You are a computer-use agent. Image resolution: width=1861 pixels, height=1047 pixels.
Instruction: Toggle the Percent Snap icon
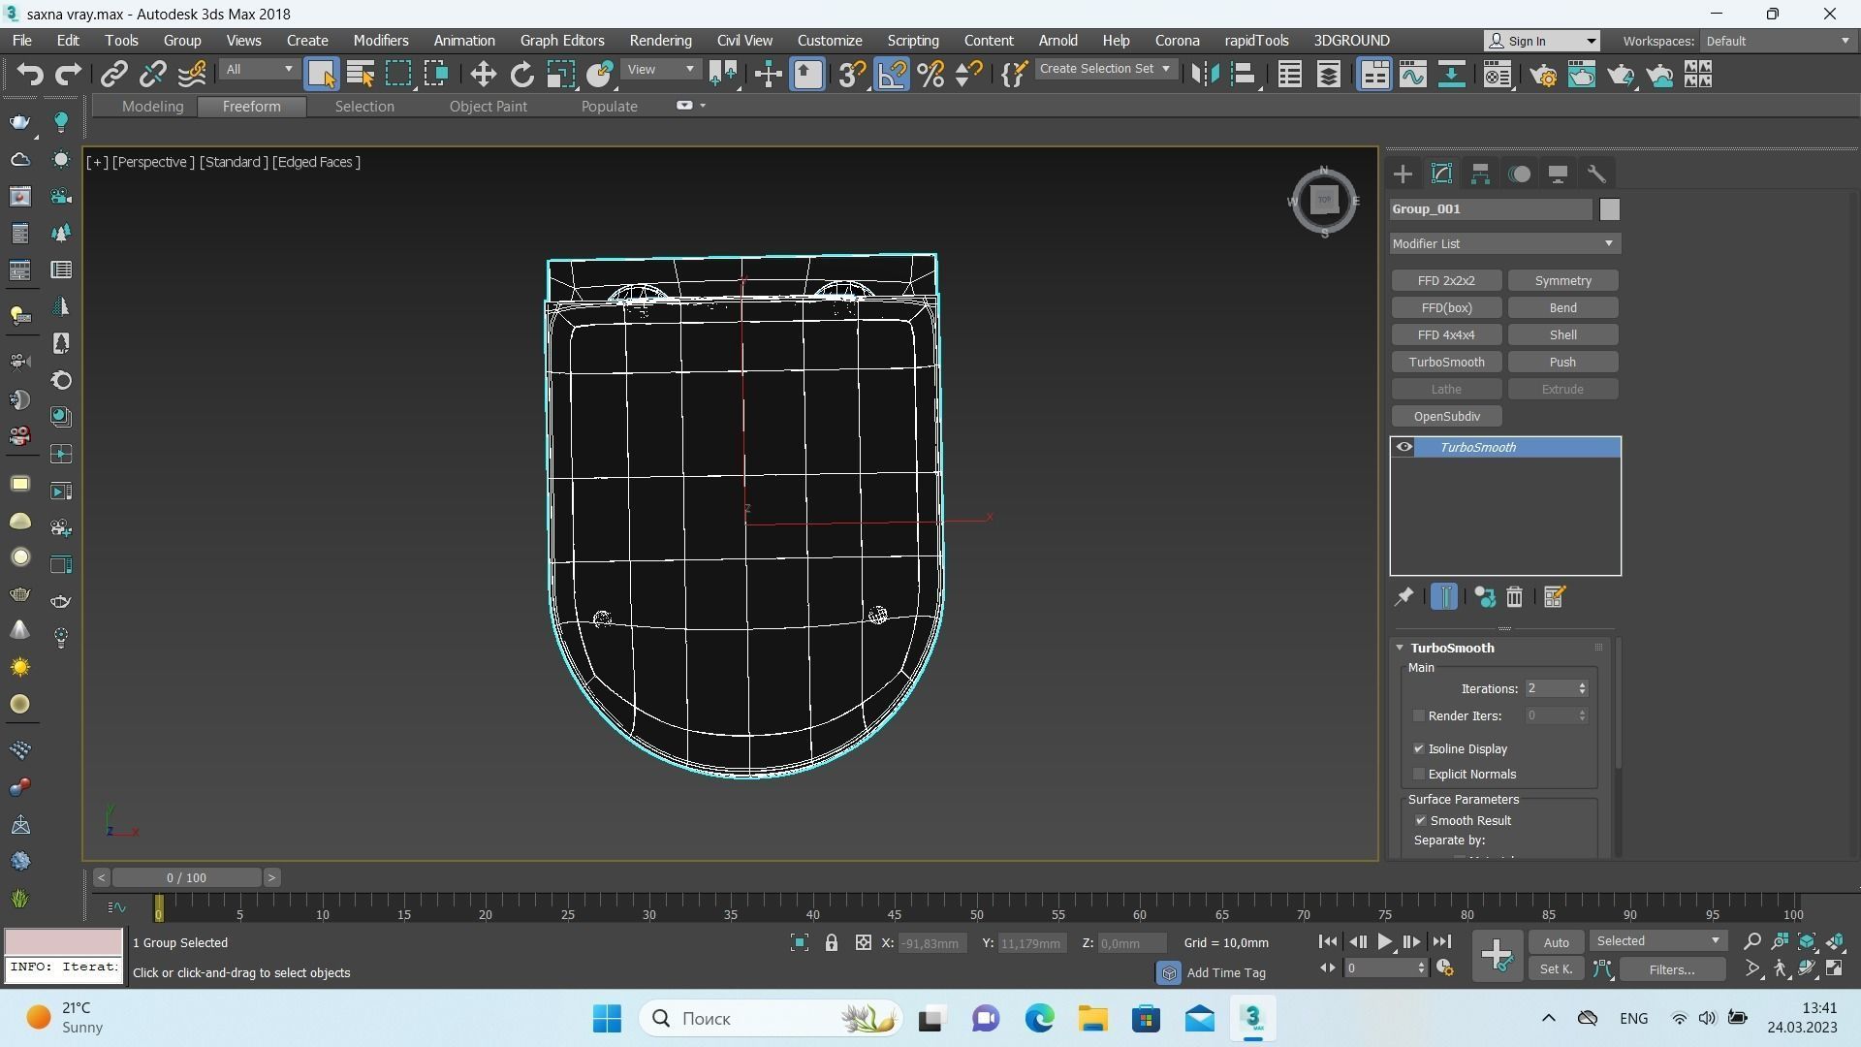[x=930, y=74]
